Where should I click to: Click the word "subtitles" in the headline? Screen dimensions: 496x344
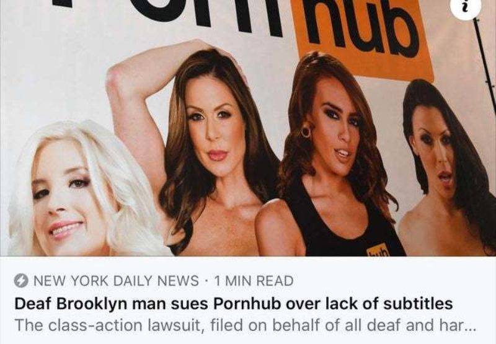[x=418, y=304]
